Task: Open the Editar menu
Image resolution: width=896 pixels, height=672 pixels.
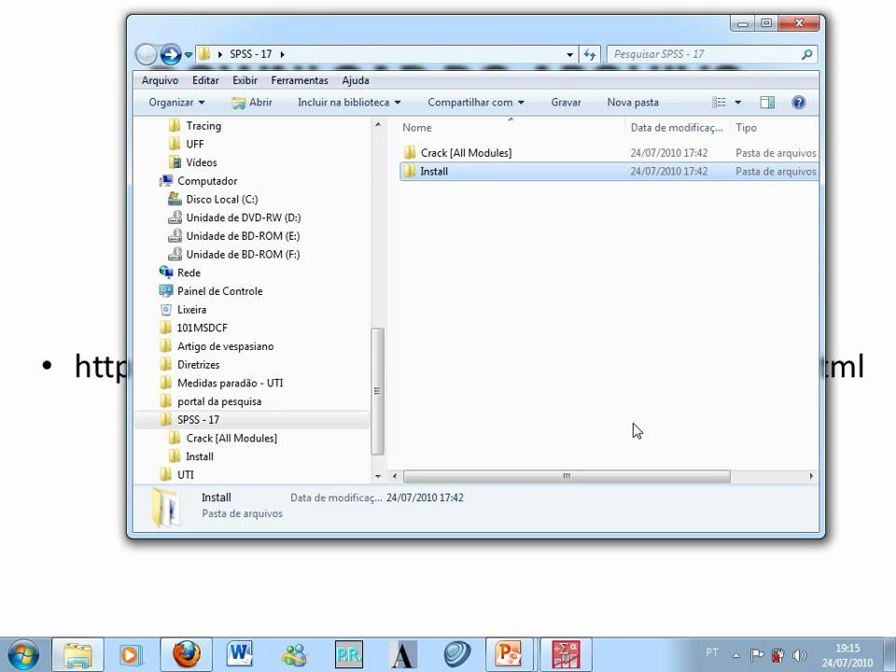Action: pos(205,80)
